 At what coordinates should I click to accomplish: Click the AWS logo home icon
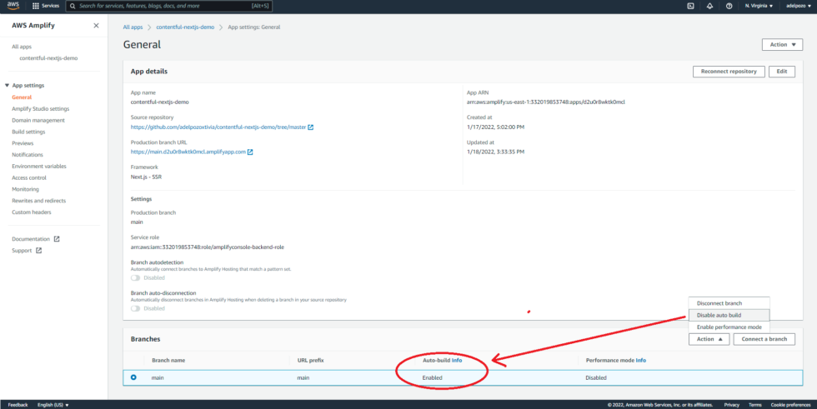click(x=16, y=6)
